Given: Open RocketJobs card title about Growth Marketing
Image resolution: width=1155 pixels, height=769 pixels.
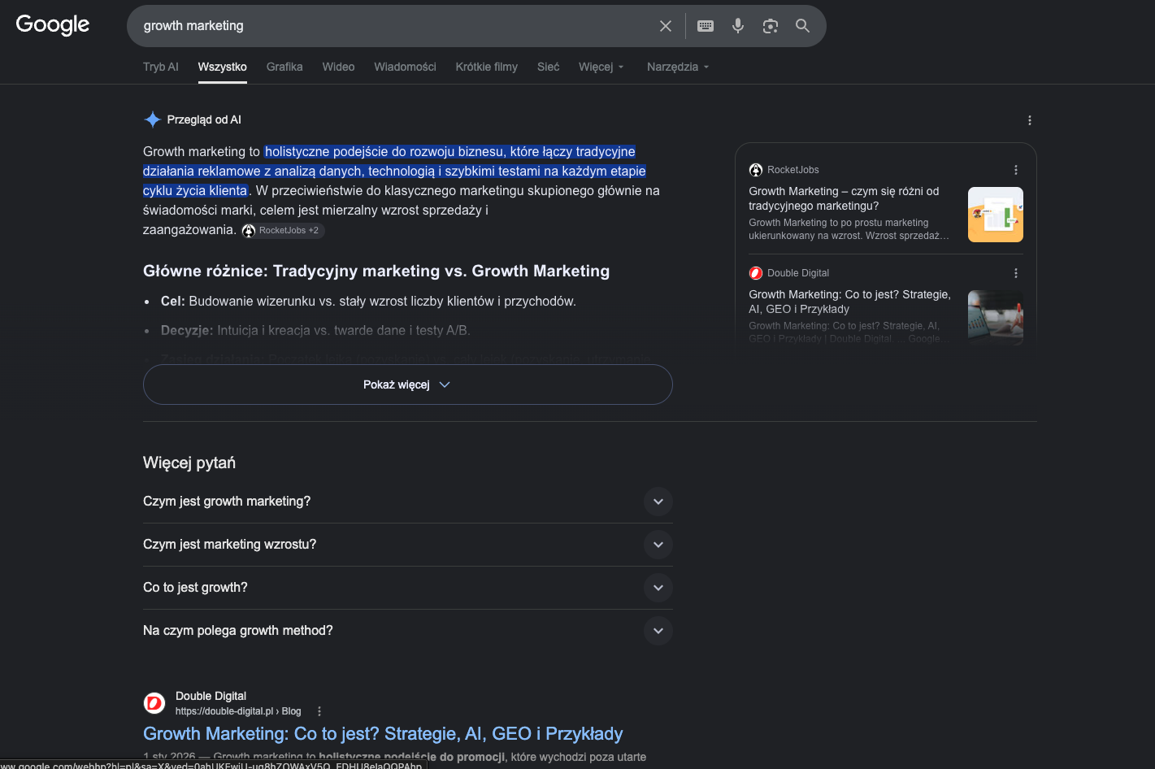Looking at the screenshot, I should pos(844,198).
